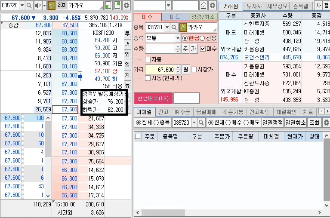Click the 외 side button of the quote panel
The image size is (330, 218).
(x=127, y=54)
